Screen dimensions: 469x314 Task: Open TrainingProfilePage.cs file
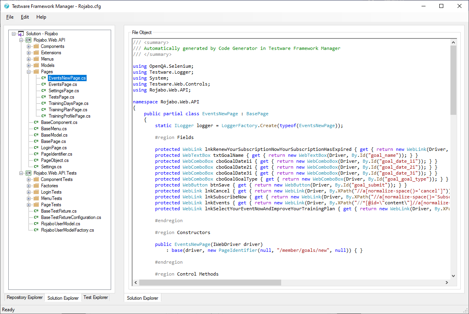69,116
